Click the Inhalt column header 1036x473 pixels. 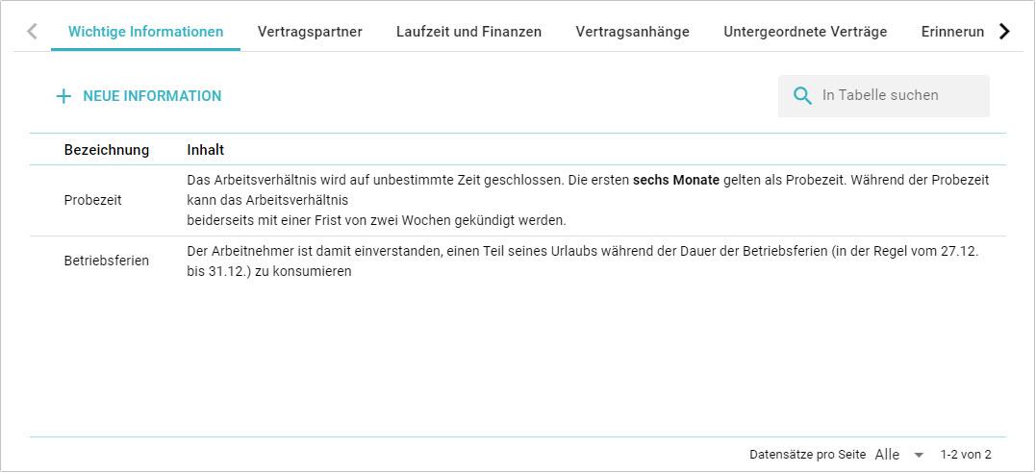pyautogui.click(x=205, y=150)
